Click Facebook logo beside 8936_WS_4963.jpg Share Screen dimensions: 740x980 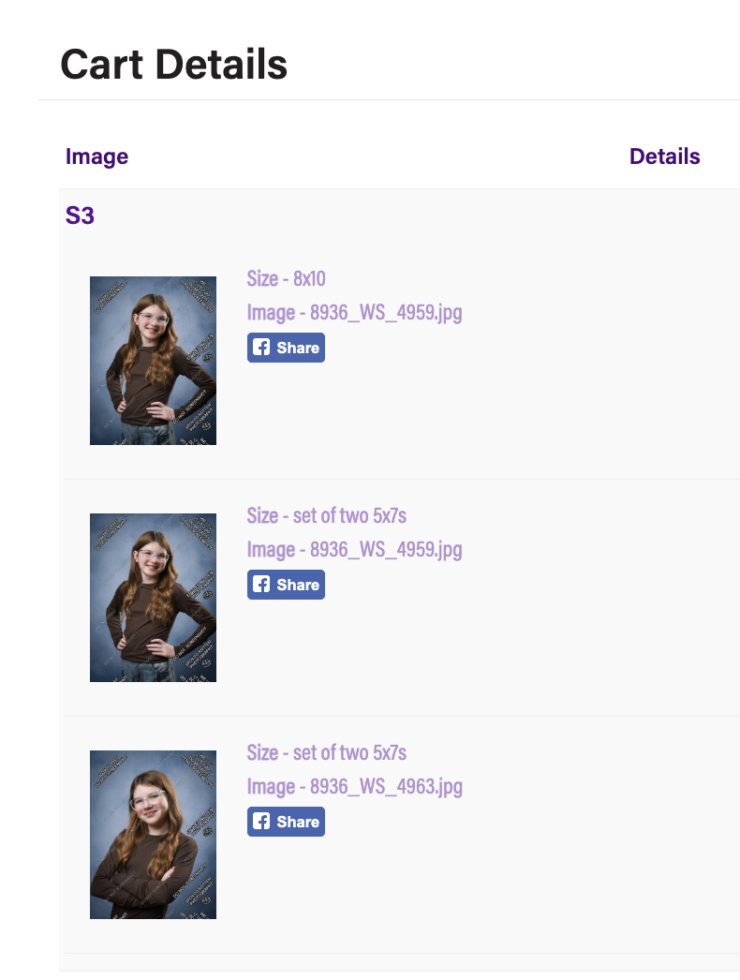coord(262,822)
